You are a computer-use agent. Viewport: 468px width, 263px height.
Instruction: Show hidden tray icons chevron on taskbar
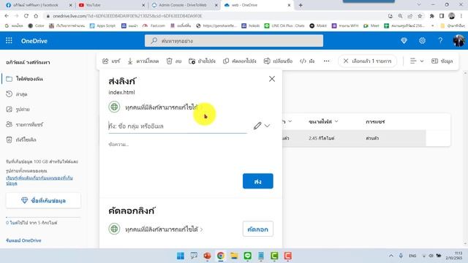390,256
